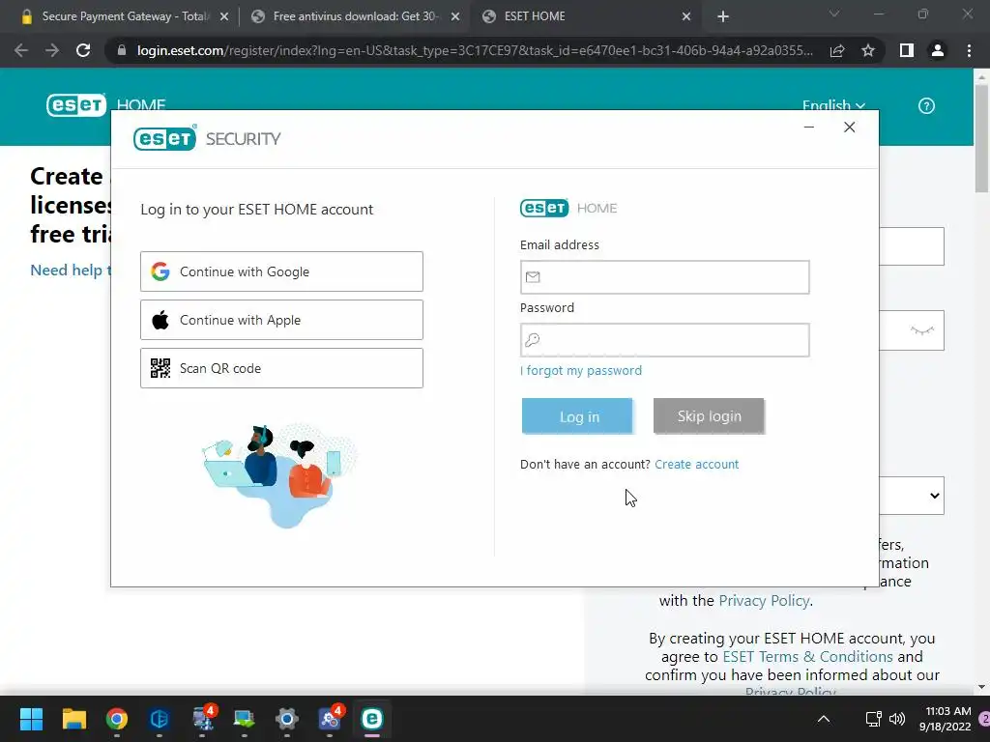Focus the Email address input field

pos(665,277)
